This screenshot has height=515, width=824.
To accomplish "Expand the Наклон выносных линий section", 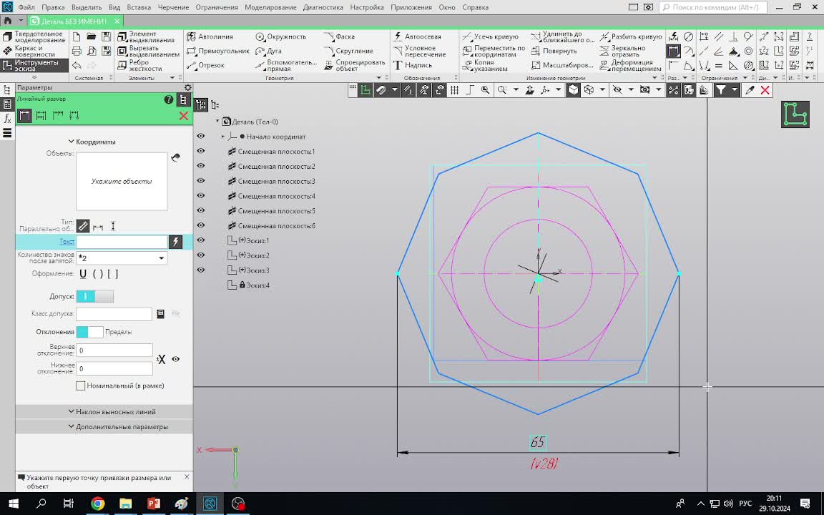I will (x=112, y=411).
